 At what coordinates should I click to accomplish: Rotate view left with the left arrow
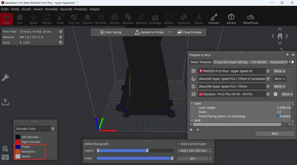(x=273, y=36)
